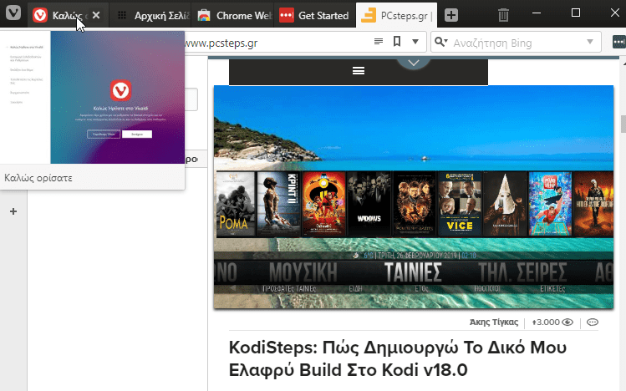Click the page vertical scrollbar thumb
626x391 pixels.
point(623,124)
